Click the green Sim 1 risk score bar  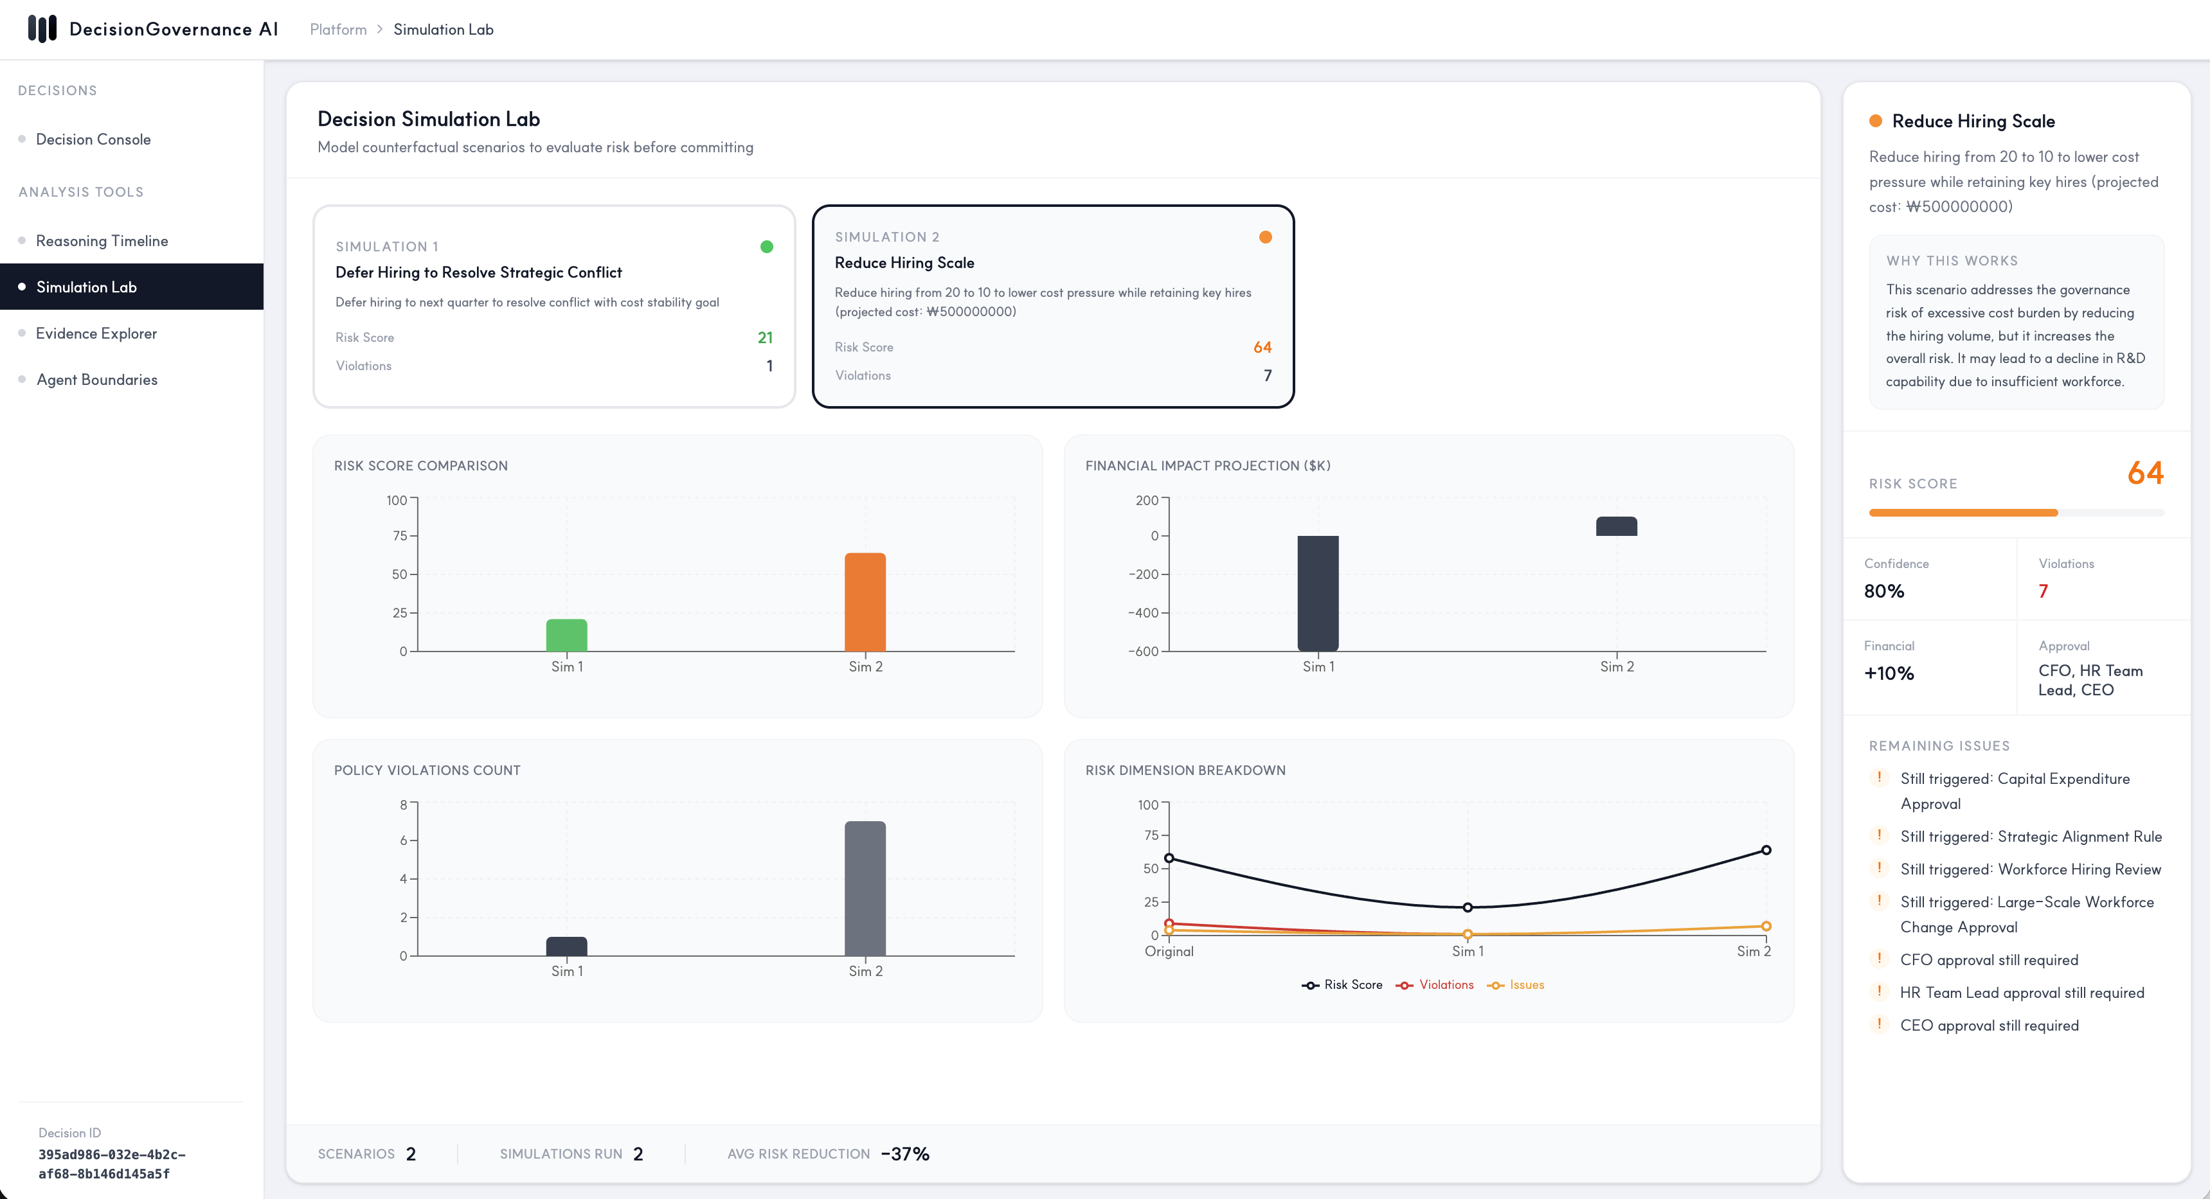[567, 635]
